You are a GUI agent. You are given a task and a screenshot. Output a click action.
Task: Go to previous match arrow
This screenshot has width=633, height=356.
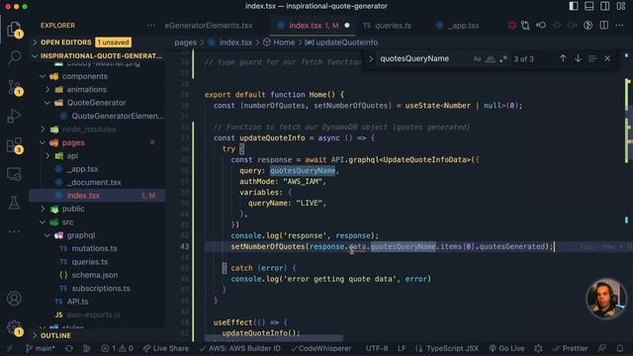click(563, 58)
